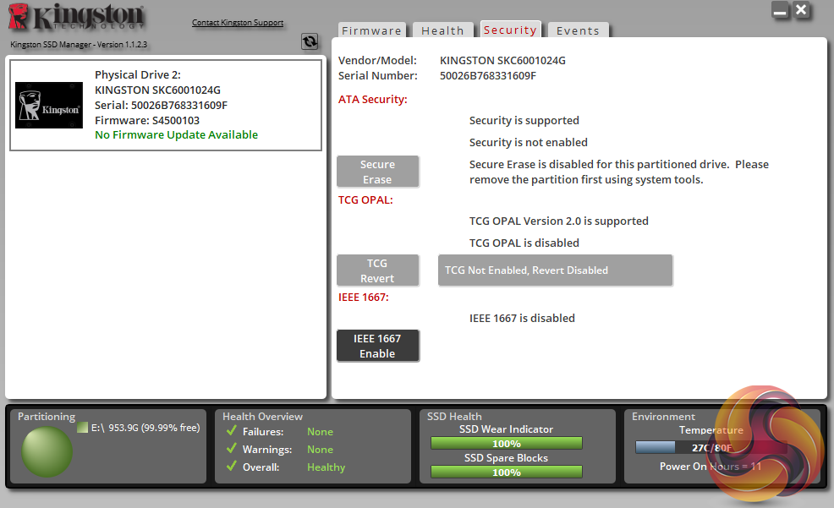Viewport: 834px width, 508px height.
Task: Close the SSD Manager window
Action: pos(802,11)
